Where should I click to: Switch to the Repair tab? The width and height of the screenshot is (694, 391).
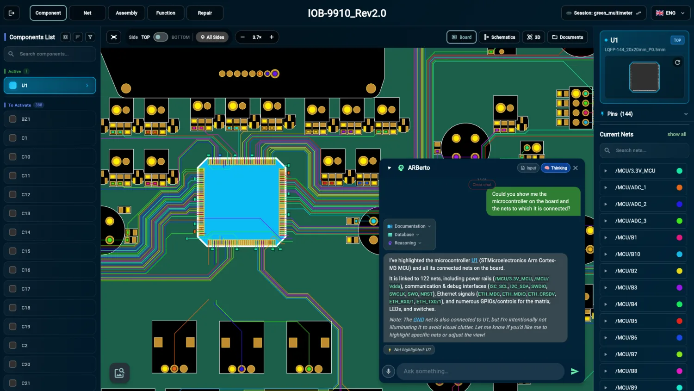pos(205,13)
